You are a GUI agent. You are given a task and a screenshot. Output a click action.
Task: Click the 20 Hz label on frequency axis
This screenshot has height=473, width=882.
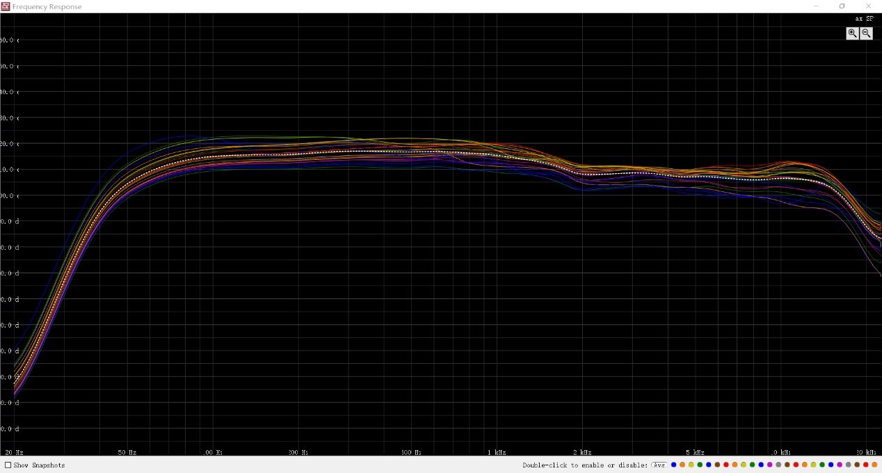(15, 452)
